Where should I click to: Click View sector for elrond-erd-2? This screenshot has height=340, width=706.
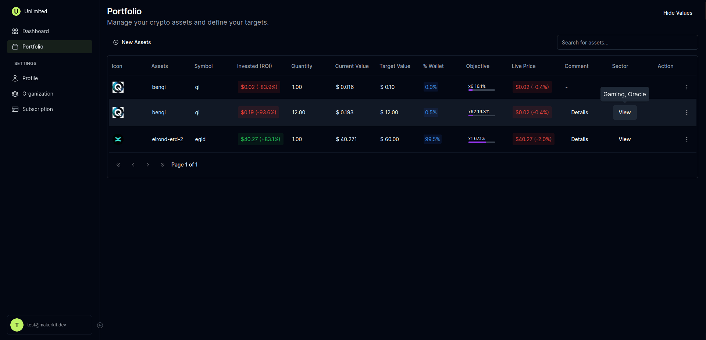click(625, 139)
